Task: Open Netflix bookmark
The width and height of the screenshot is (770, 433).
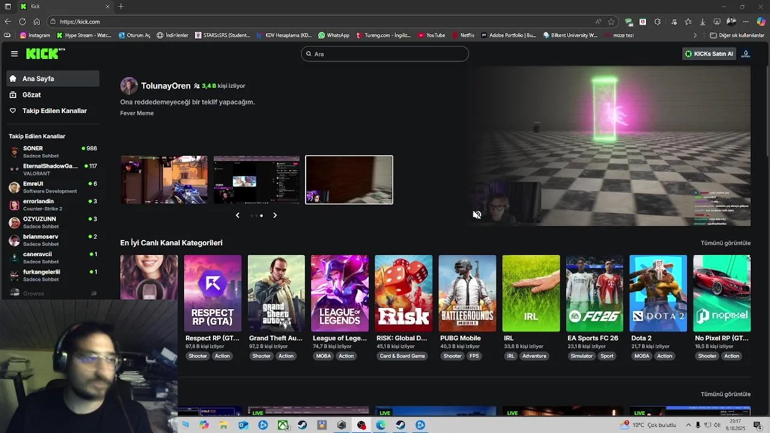Action: 463,35
